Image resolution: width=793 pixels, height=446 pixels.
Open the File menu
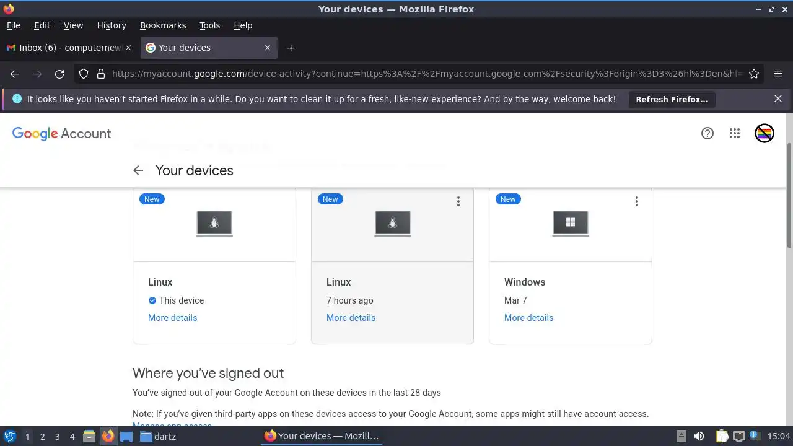click(x=14, y=25)
